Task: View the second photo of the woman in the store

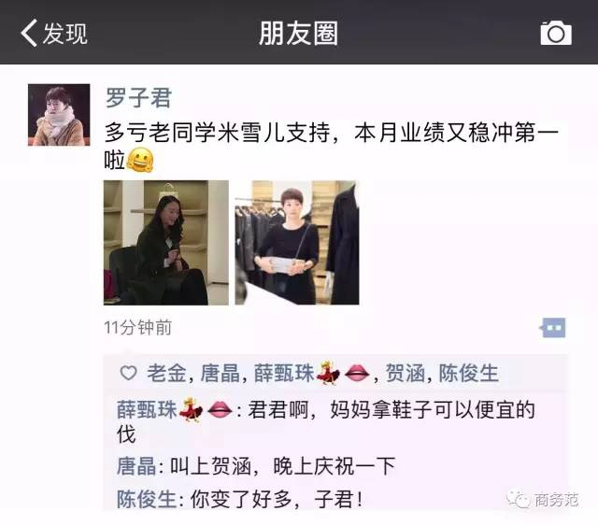Action: coord(297,243)
